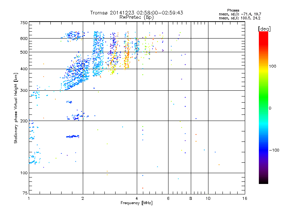This screenshot has width=288, height=216.
Task: Click the x-axis '1' tick label
Action: [29, 198]
